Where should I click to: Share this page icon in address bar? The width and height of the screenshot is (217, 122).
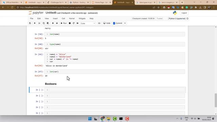[x=154, y=7]
